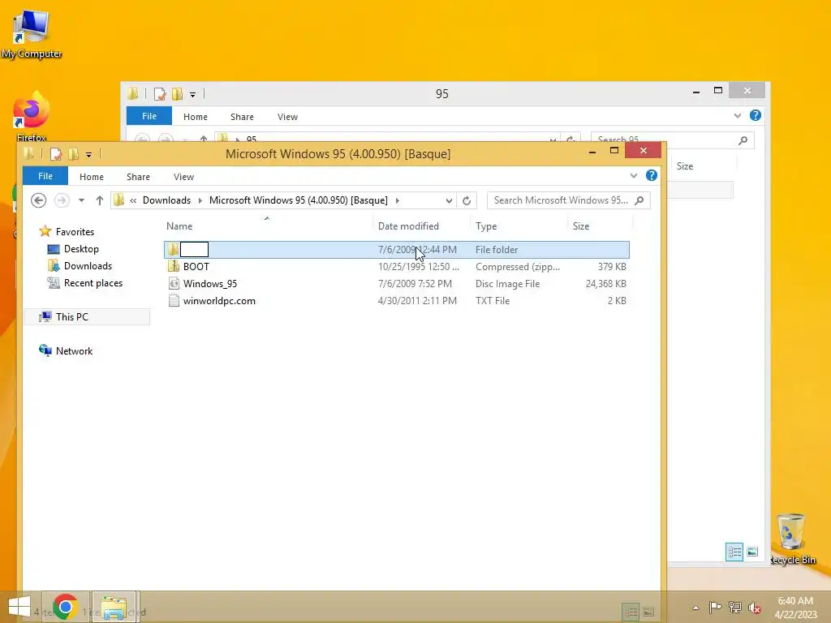
Task: Click the folder name edit box
Action: tap(195, 250)
